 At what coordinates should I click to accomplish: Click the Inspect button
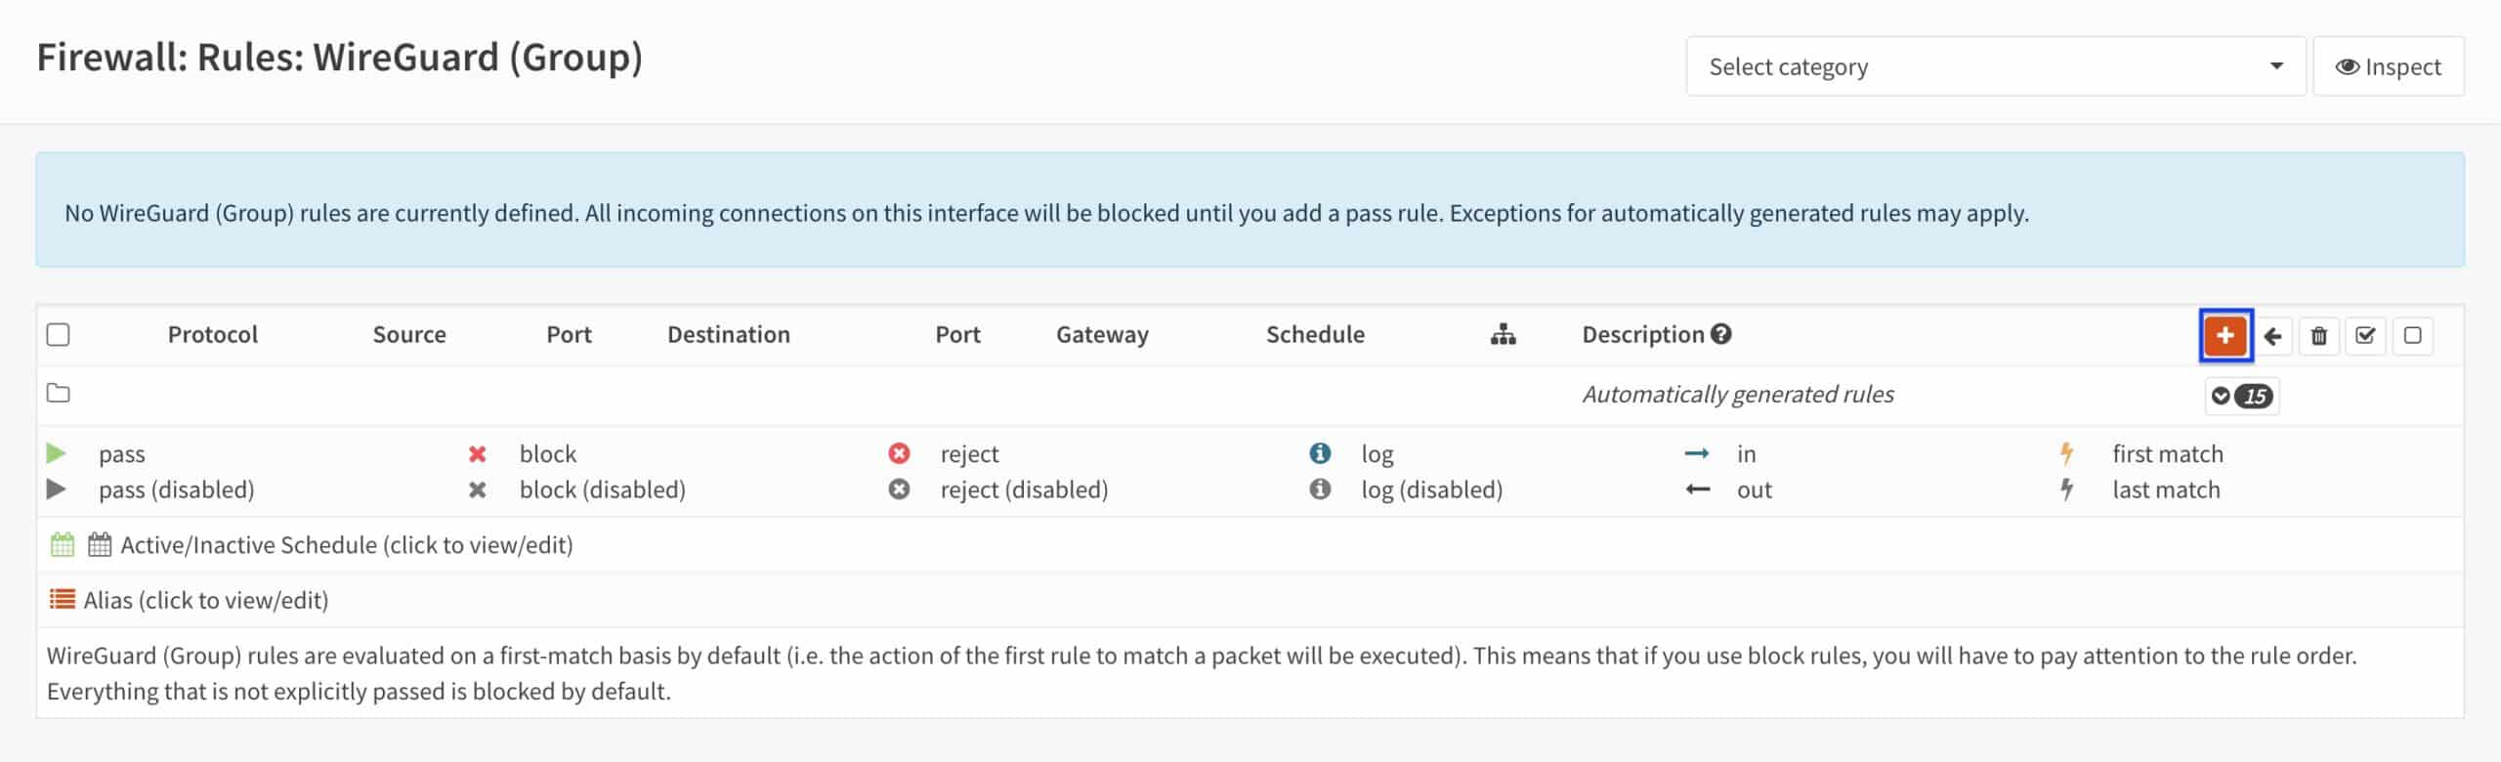(2388, 66)
